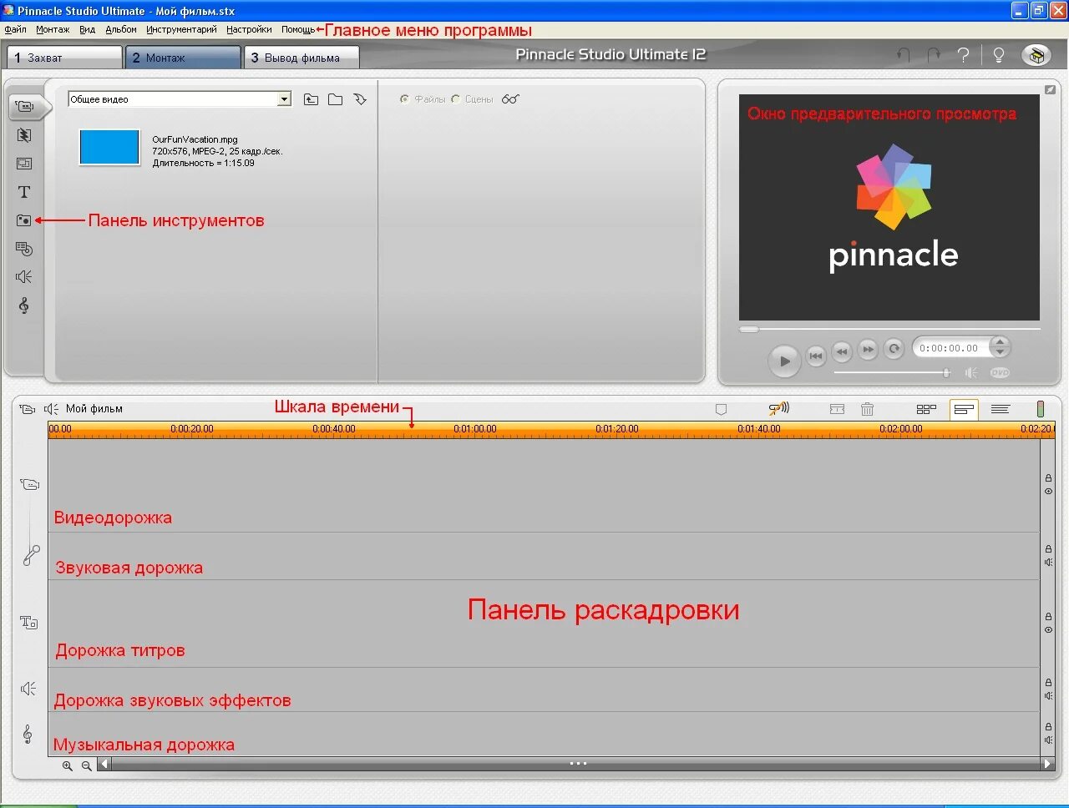The height and width of the screenshot is (808, 1069).
Task: Expand the preview window to fullscreen
Action: point(1050,89)
